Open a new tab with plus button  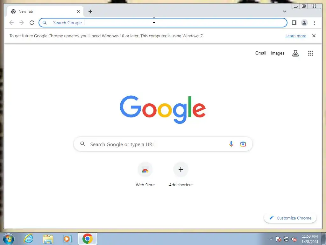(90, 11)
